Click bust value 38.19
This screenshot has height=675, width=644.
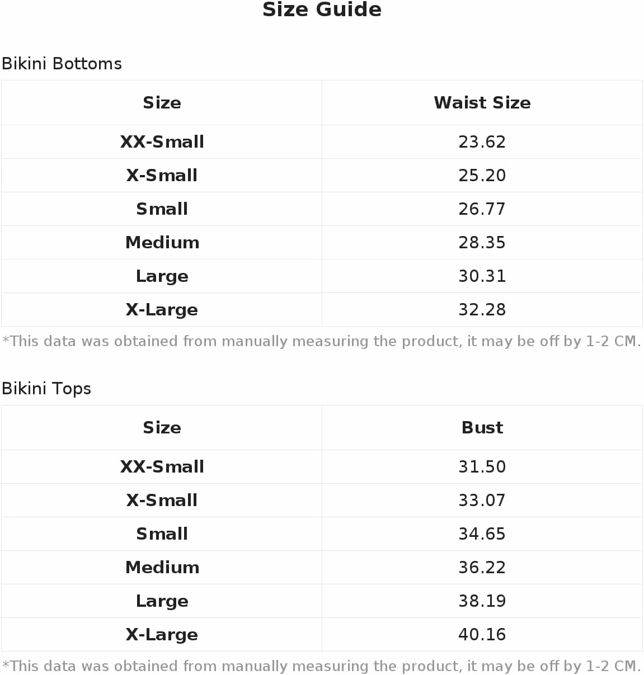tap(482, 601)
